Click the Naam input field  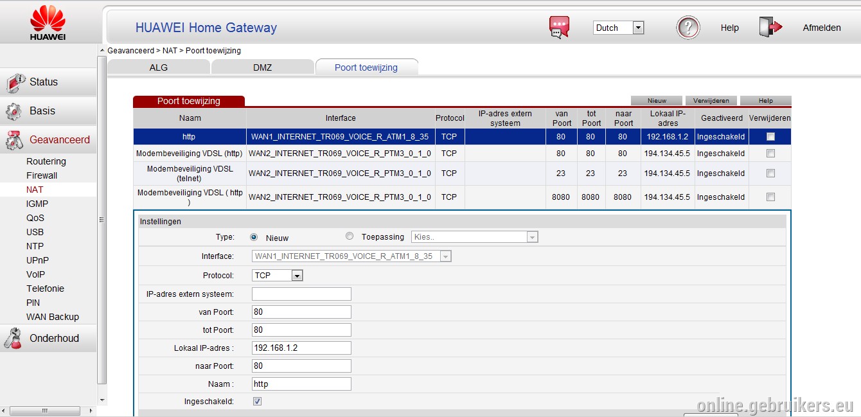[x=301, y=384]
